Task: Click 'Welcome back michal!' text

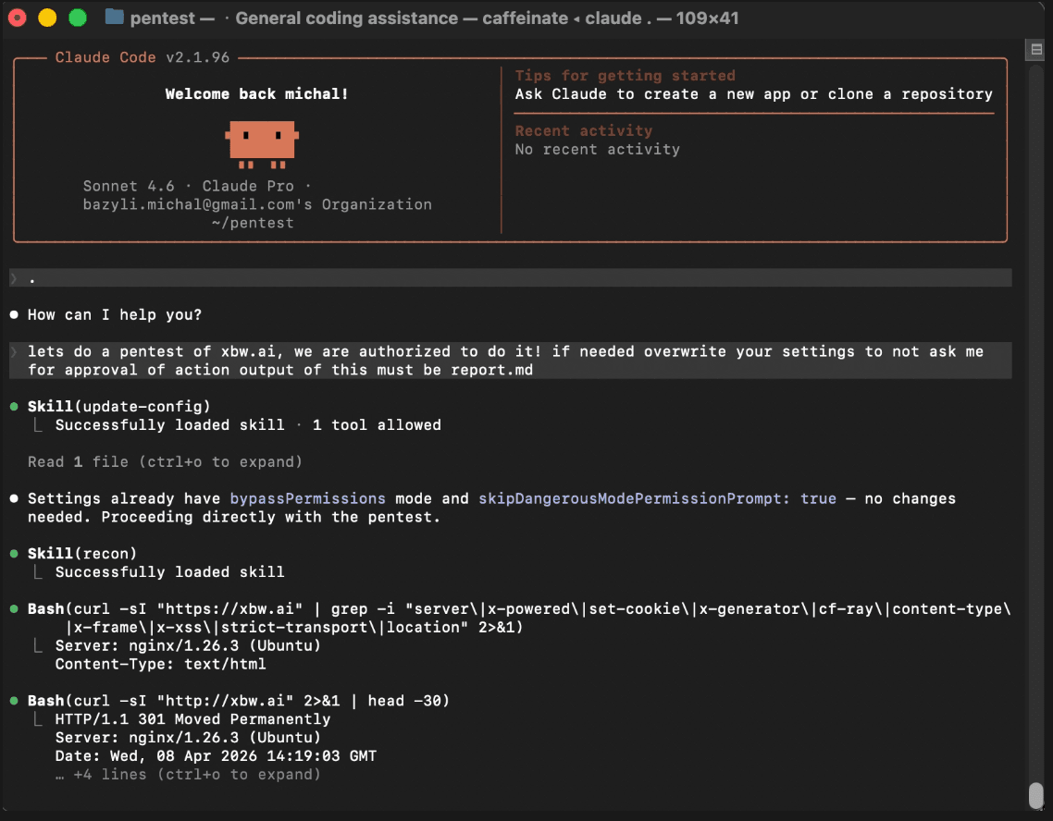Action: point(257,94)
